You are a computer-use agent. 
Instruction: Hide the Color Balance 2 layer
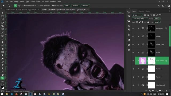[x=133, y=85]
